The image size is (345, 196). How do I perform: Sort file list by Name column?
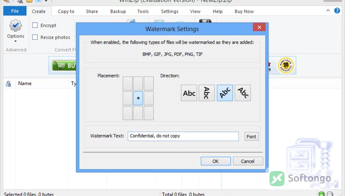coord(25,83)
